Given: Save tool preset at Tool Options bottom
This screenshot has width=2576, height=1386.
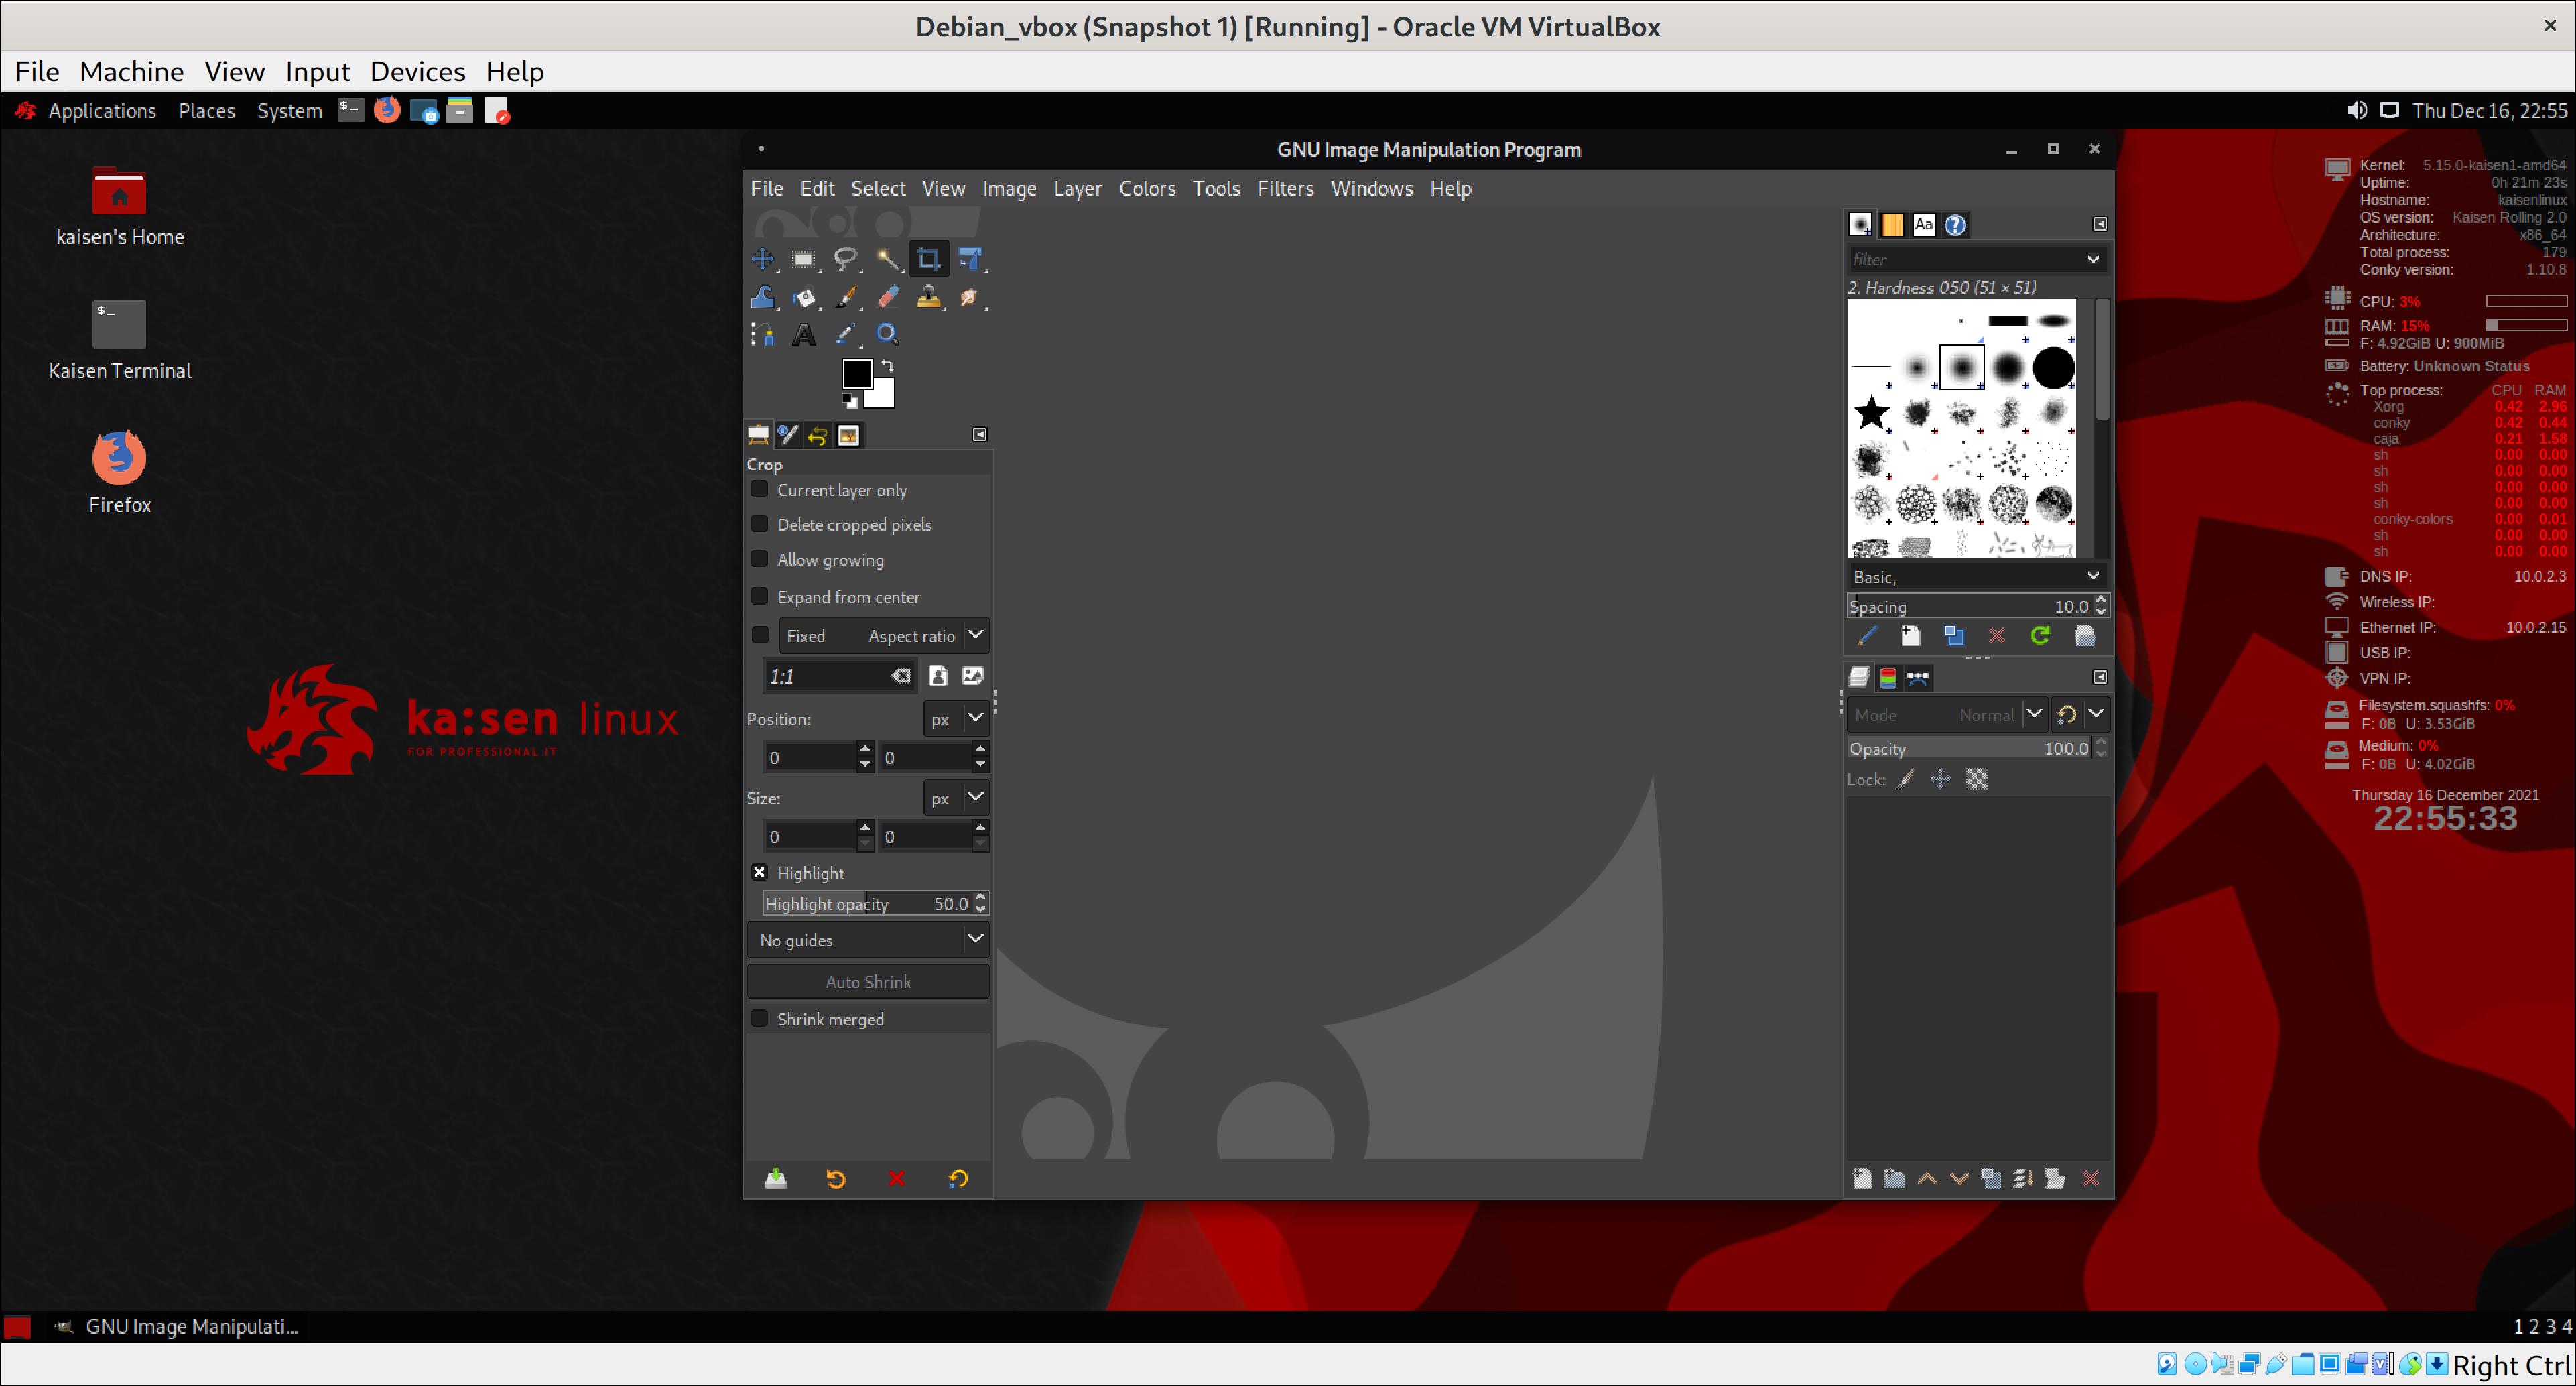Looking at the screenshot, I should [x=776, y=1179].
